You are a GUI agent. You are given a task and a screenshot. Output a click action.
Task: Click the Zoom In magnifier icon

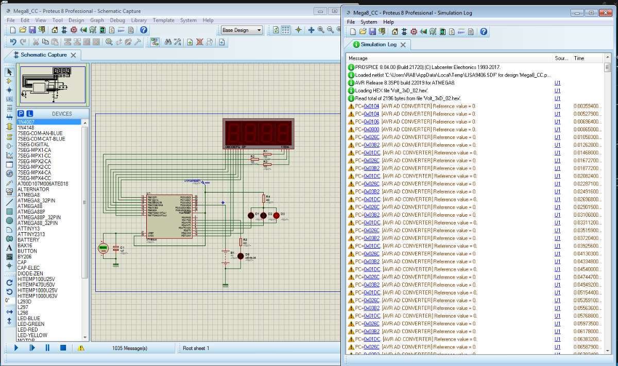click(x=321, y=30)
